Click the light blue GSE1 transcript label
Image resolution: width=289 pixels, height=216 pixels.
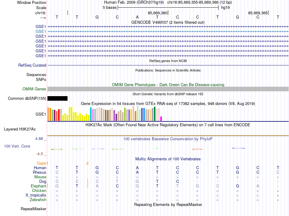click(x=41, y=32)
